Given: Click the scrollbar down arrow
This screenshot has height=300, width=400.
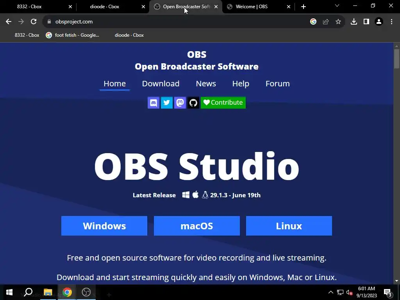Looking at the screenshot, I should pyautogui.click(x=396, y=281).
